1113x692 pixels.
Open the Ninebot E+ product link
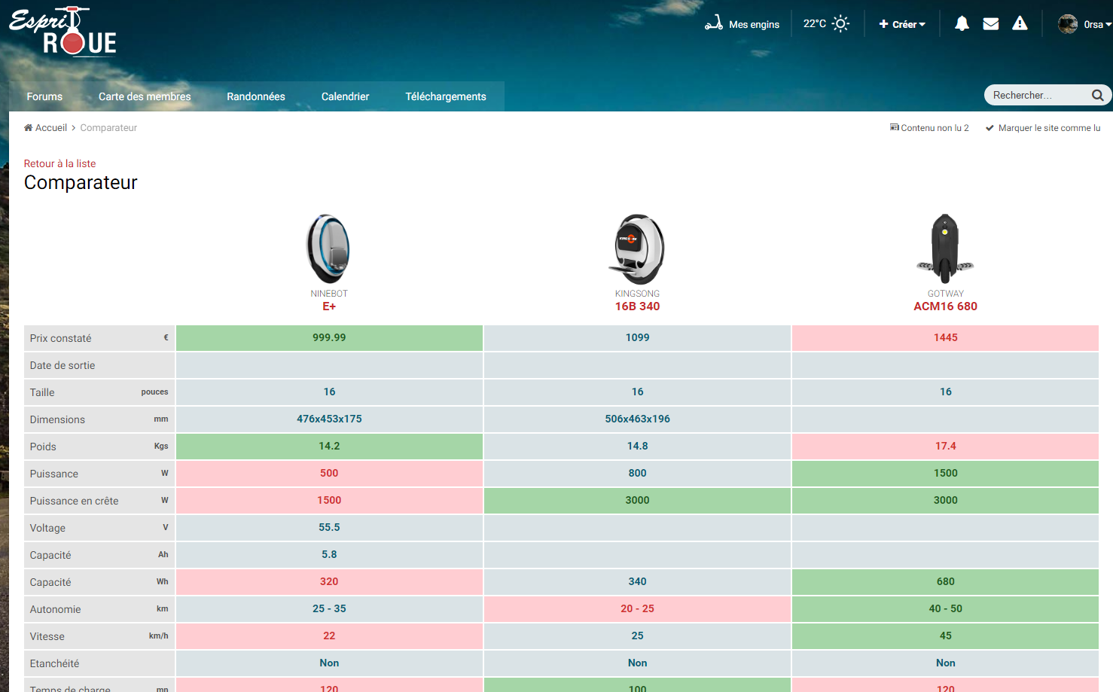click(329, 306)
